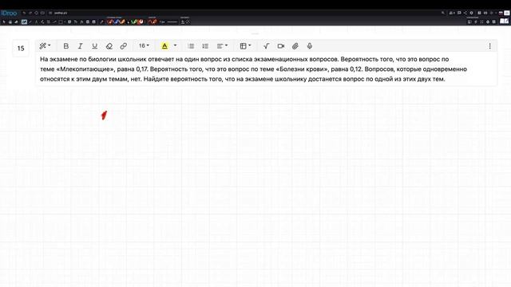This screenshot has height=287, width=511.
Task: Click the word «Млекопитающие» in the text
Action: [x=85, y=69]
